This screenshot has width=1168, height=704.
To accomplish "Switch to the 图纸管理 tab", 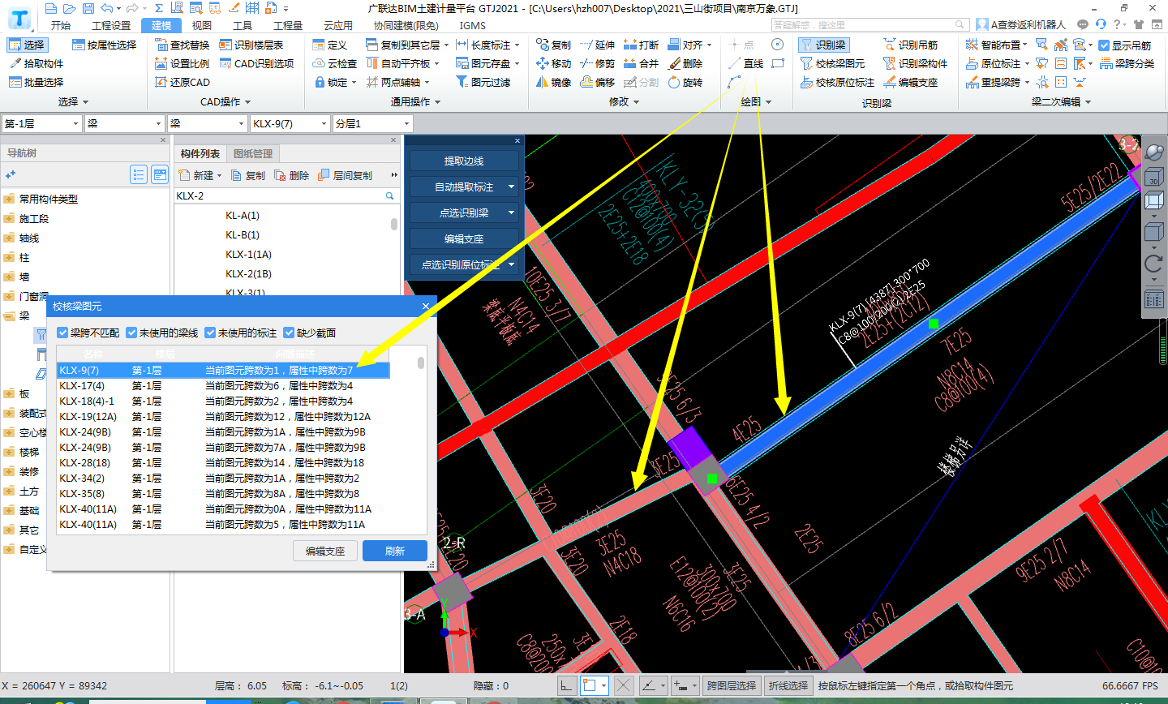I will [x=253, y=153].
